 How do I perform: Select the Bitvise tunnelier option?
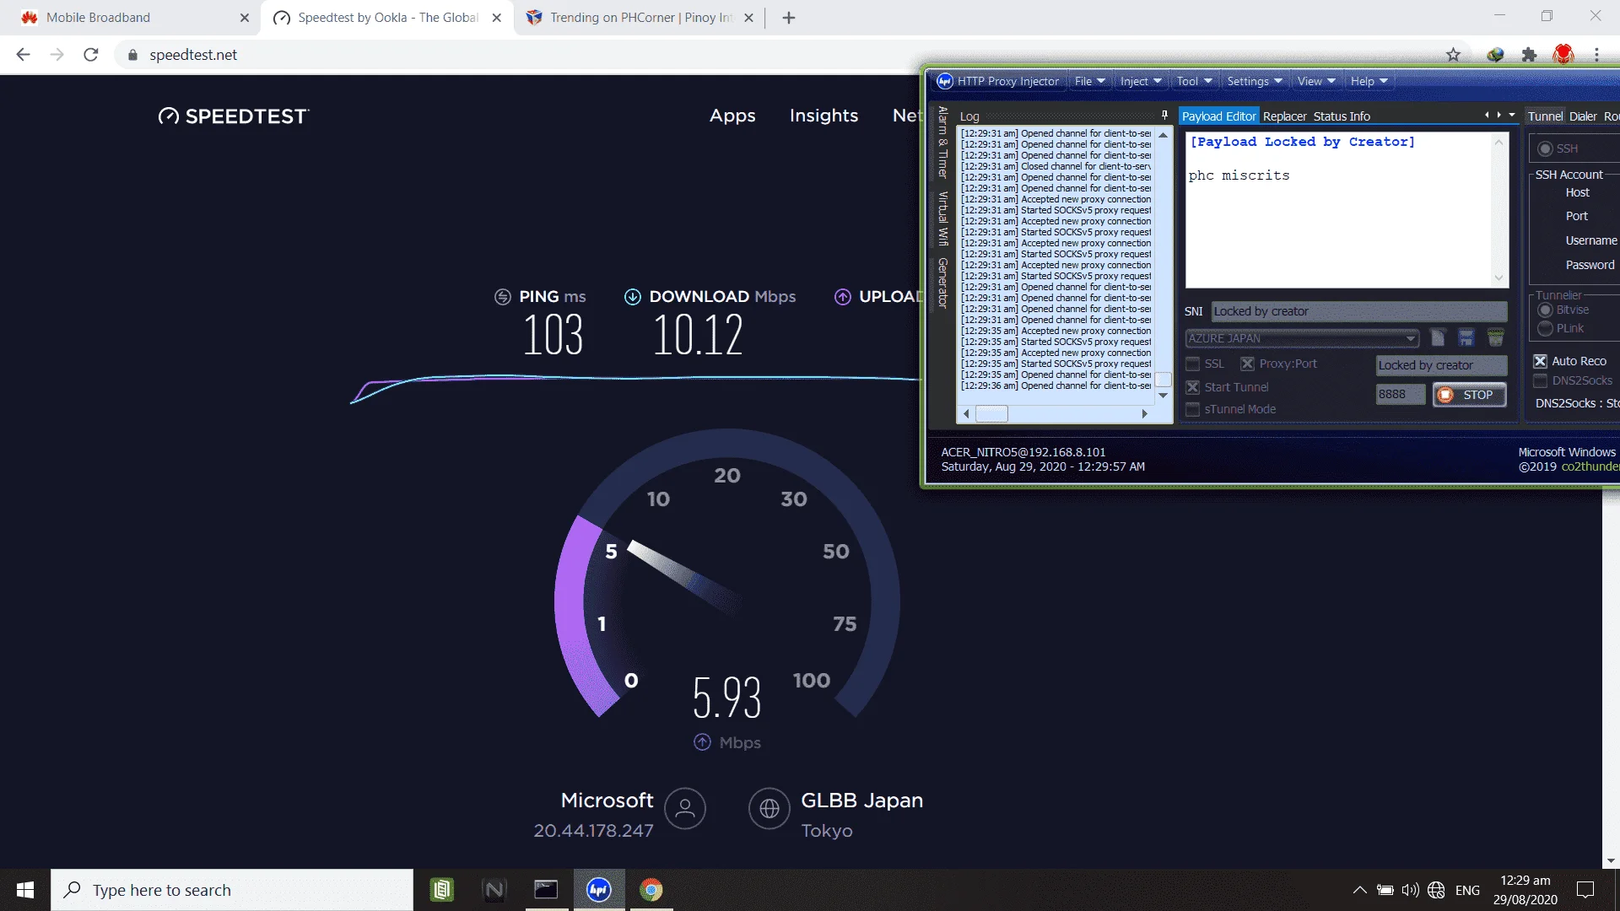pos(1546,310)
